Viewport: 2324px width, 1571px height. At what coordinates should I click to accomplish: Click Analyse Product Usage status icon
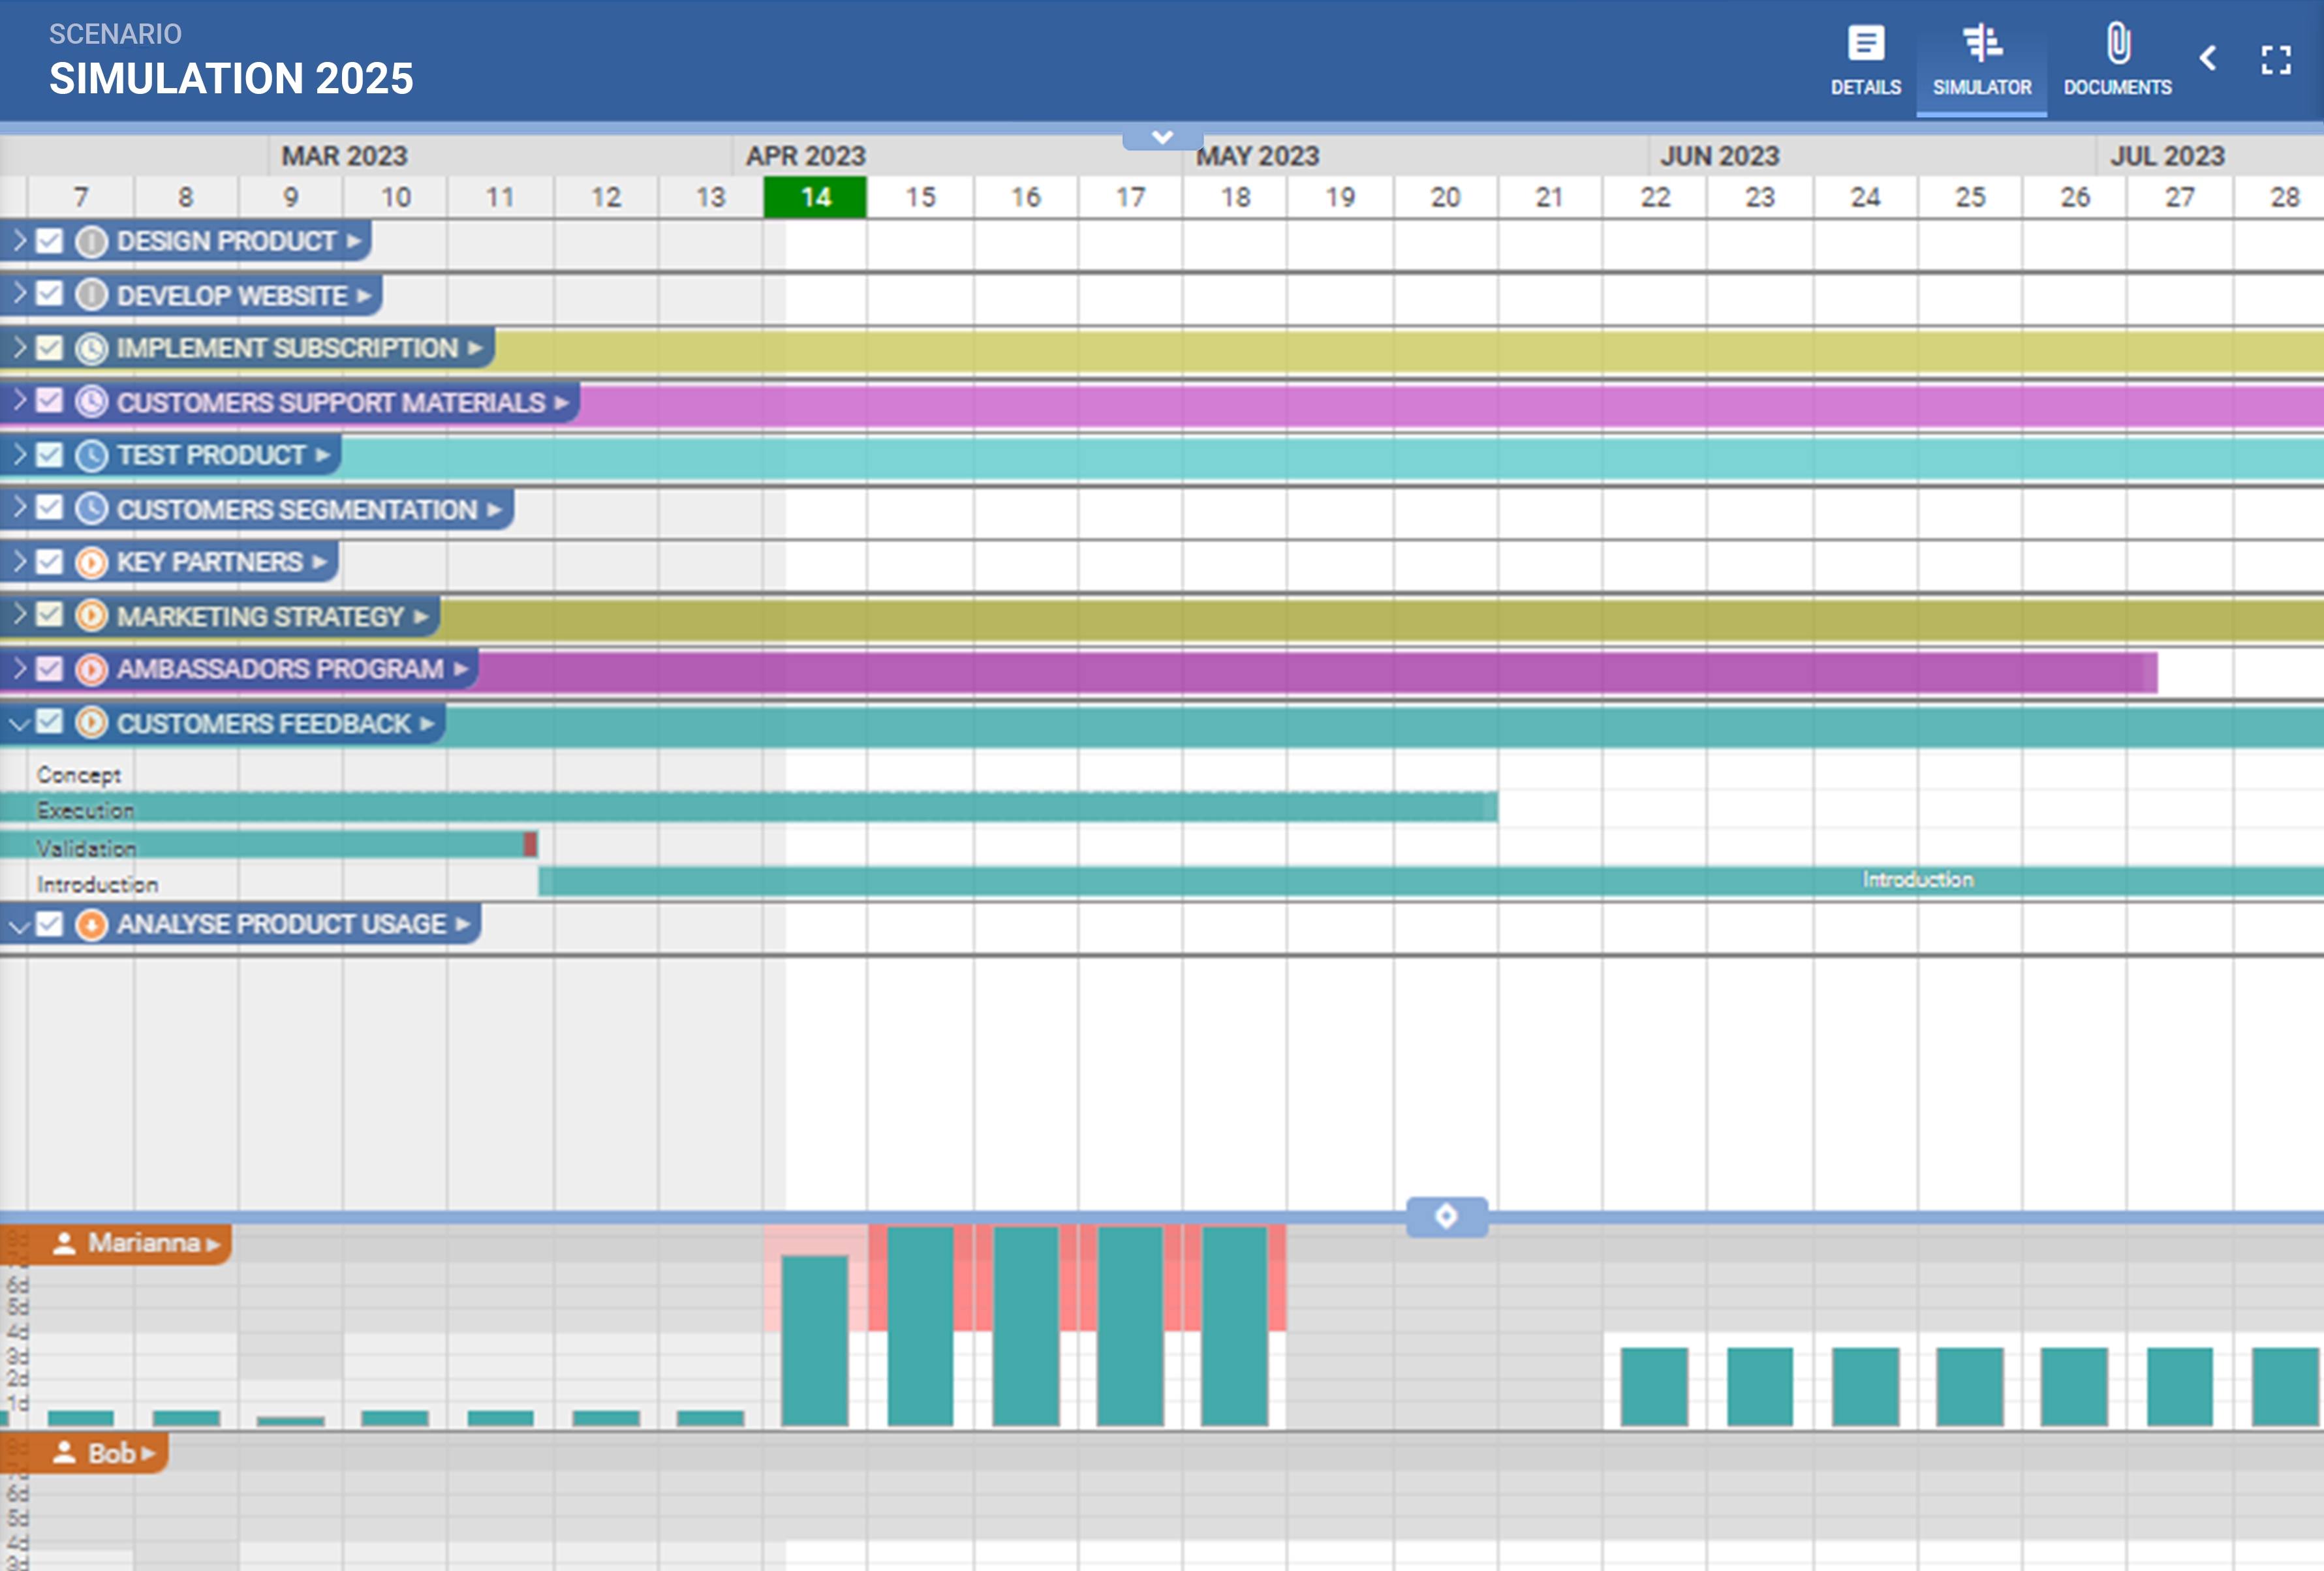coord(91,924)
